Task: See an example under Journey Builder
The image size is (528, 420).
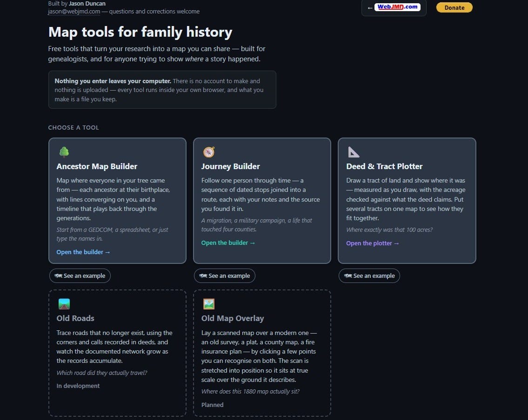Action: pyautogui.click(x=225, y=276)
